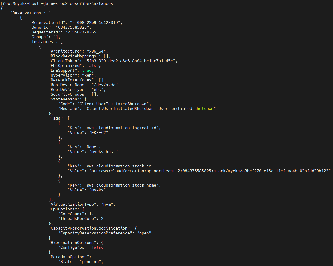This screenshot has height=266, width=333.
Task: Click the stack ARN value arn:aws:cloudformation:ap-northeast-2
Action: click(210, 171)
